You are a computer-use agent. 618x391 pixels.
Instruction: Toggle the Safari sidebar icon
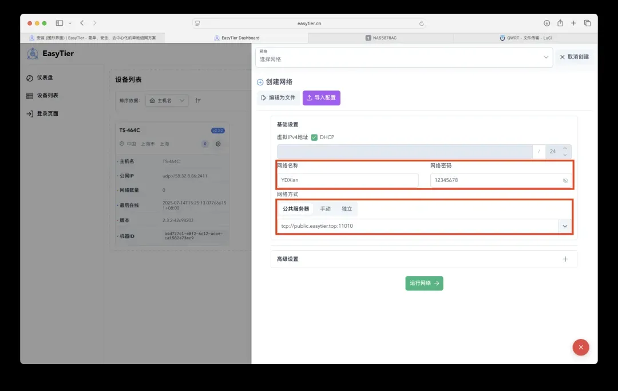click(x=60, y=23)
